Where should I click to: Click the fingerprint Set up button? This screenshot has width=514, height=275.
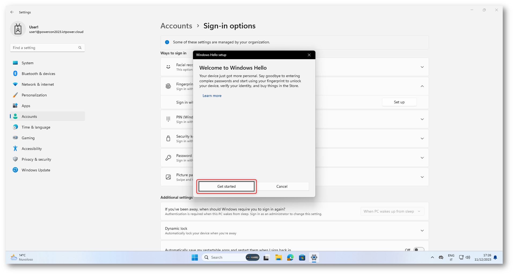[399, 102]
